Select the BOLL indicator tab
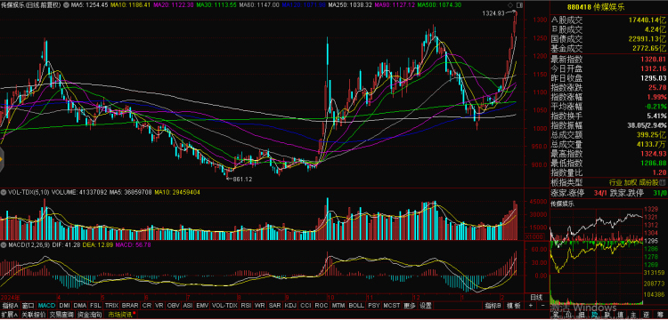 tap(356, 305)
